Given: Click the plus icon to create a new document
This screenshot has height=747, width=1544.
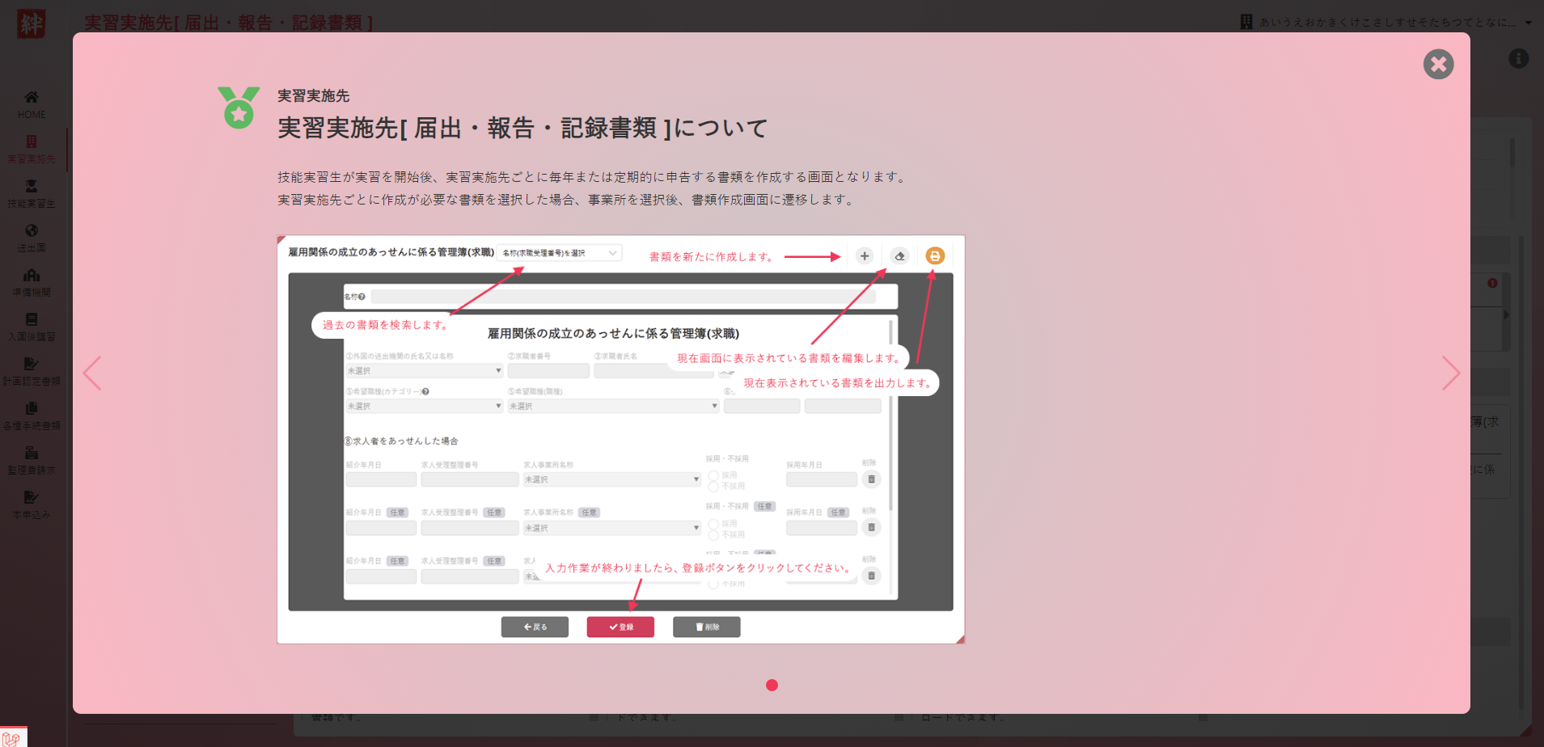Looking at the screenshot, I should [863, 255].
